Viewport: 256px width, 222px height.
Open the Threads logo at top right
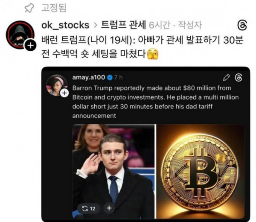[242, 25]
